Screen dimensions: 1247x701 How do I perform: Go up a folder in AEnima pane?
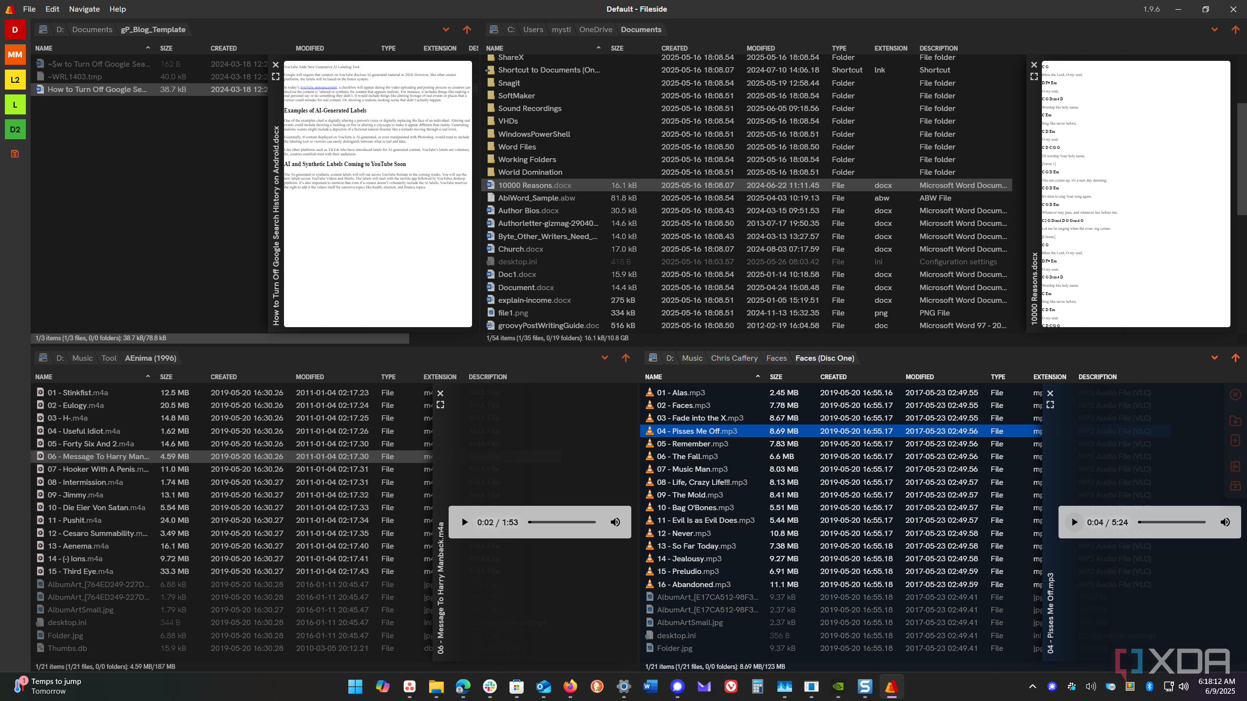click(626, 358)
